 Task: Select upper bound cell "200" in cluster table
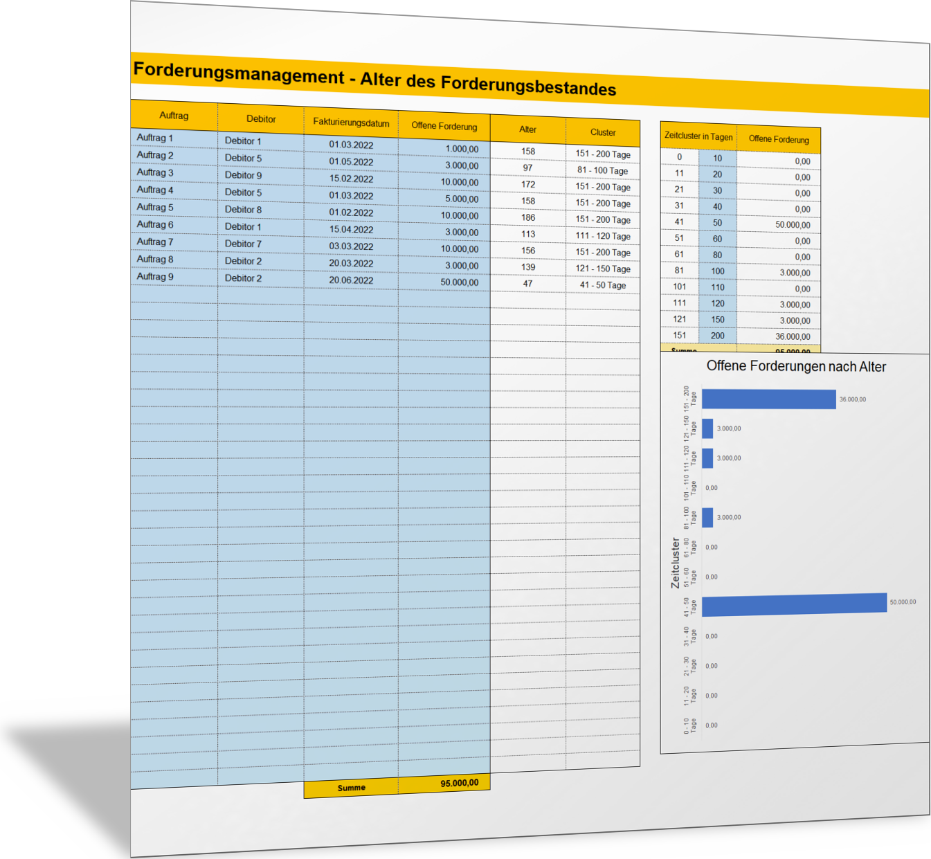pyautogui.click(x=718, y=336)
